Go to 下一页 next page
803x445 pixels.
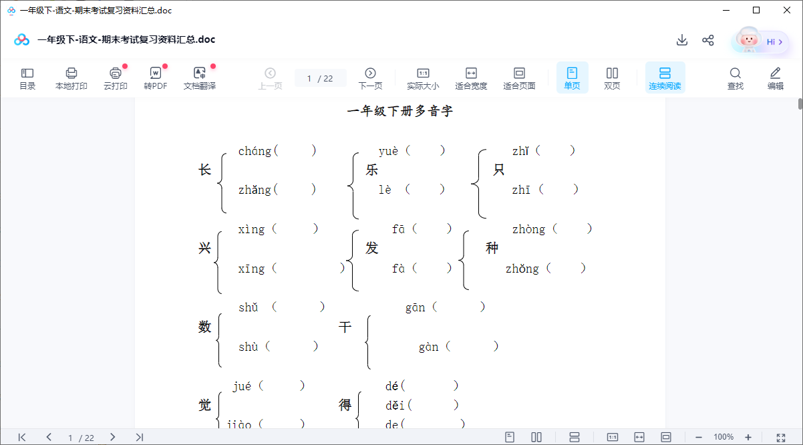(x=370, y=78)
